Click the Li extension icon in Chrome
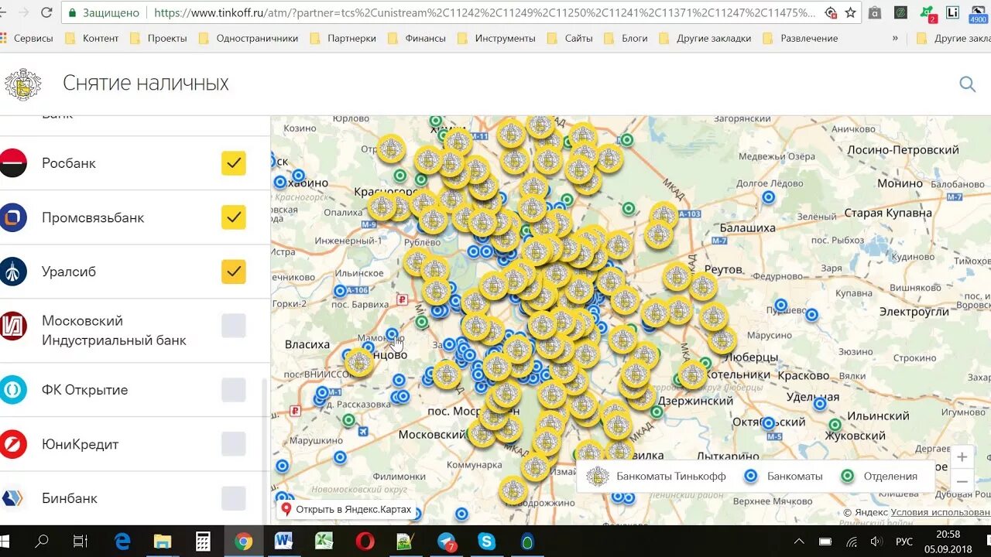This screenshot has height=557, width=991. (953, 12)
